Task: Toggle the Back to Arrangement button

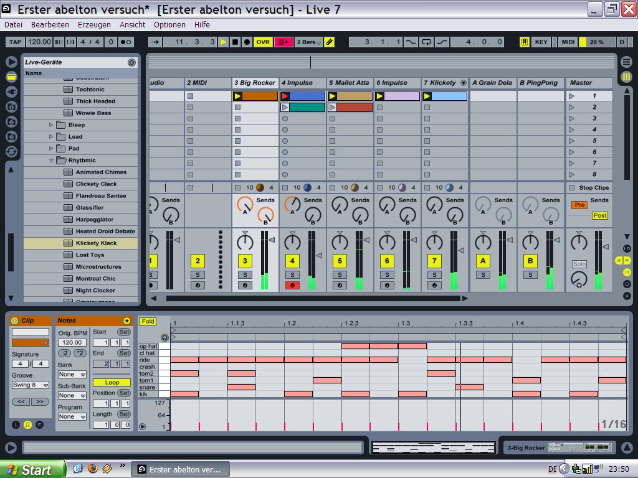Action: (x=283, y=42)
